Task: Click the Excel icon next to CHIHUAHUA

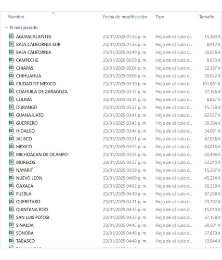Action: pos(11,76)
